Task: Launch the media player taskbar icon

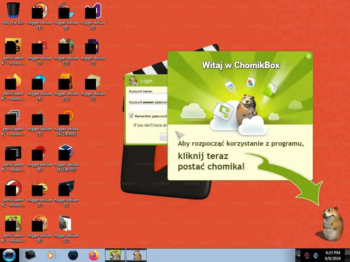Action: coord(51,255)
